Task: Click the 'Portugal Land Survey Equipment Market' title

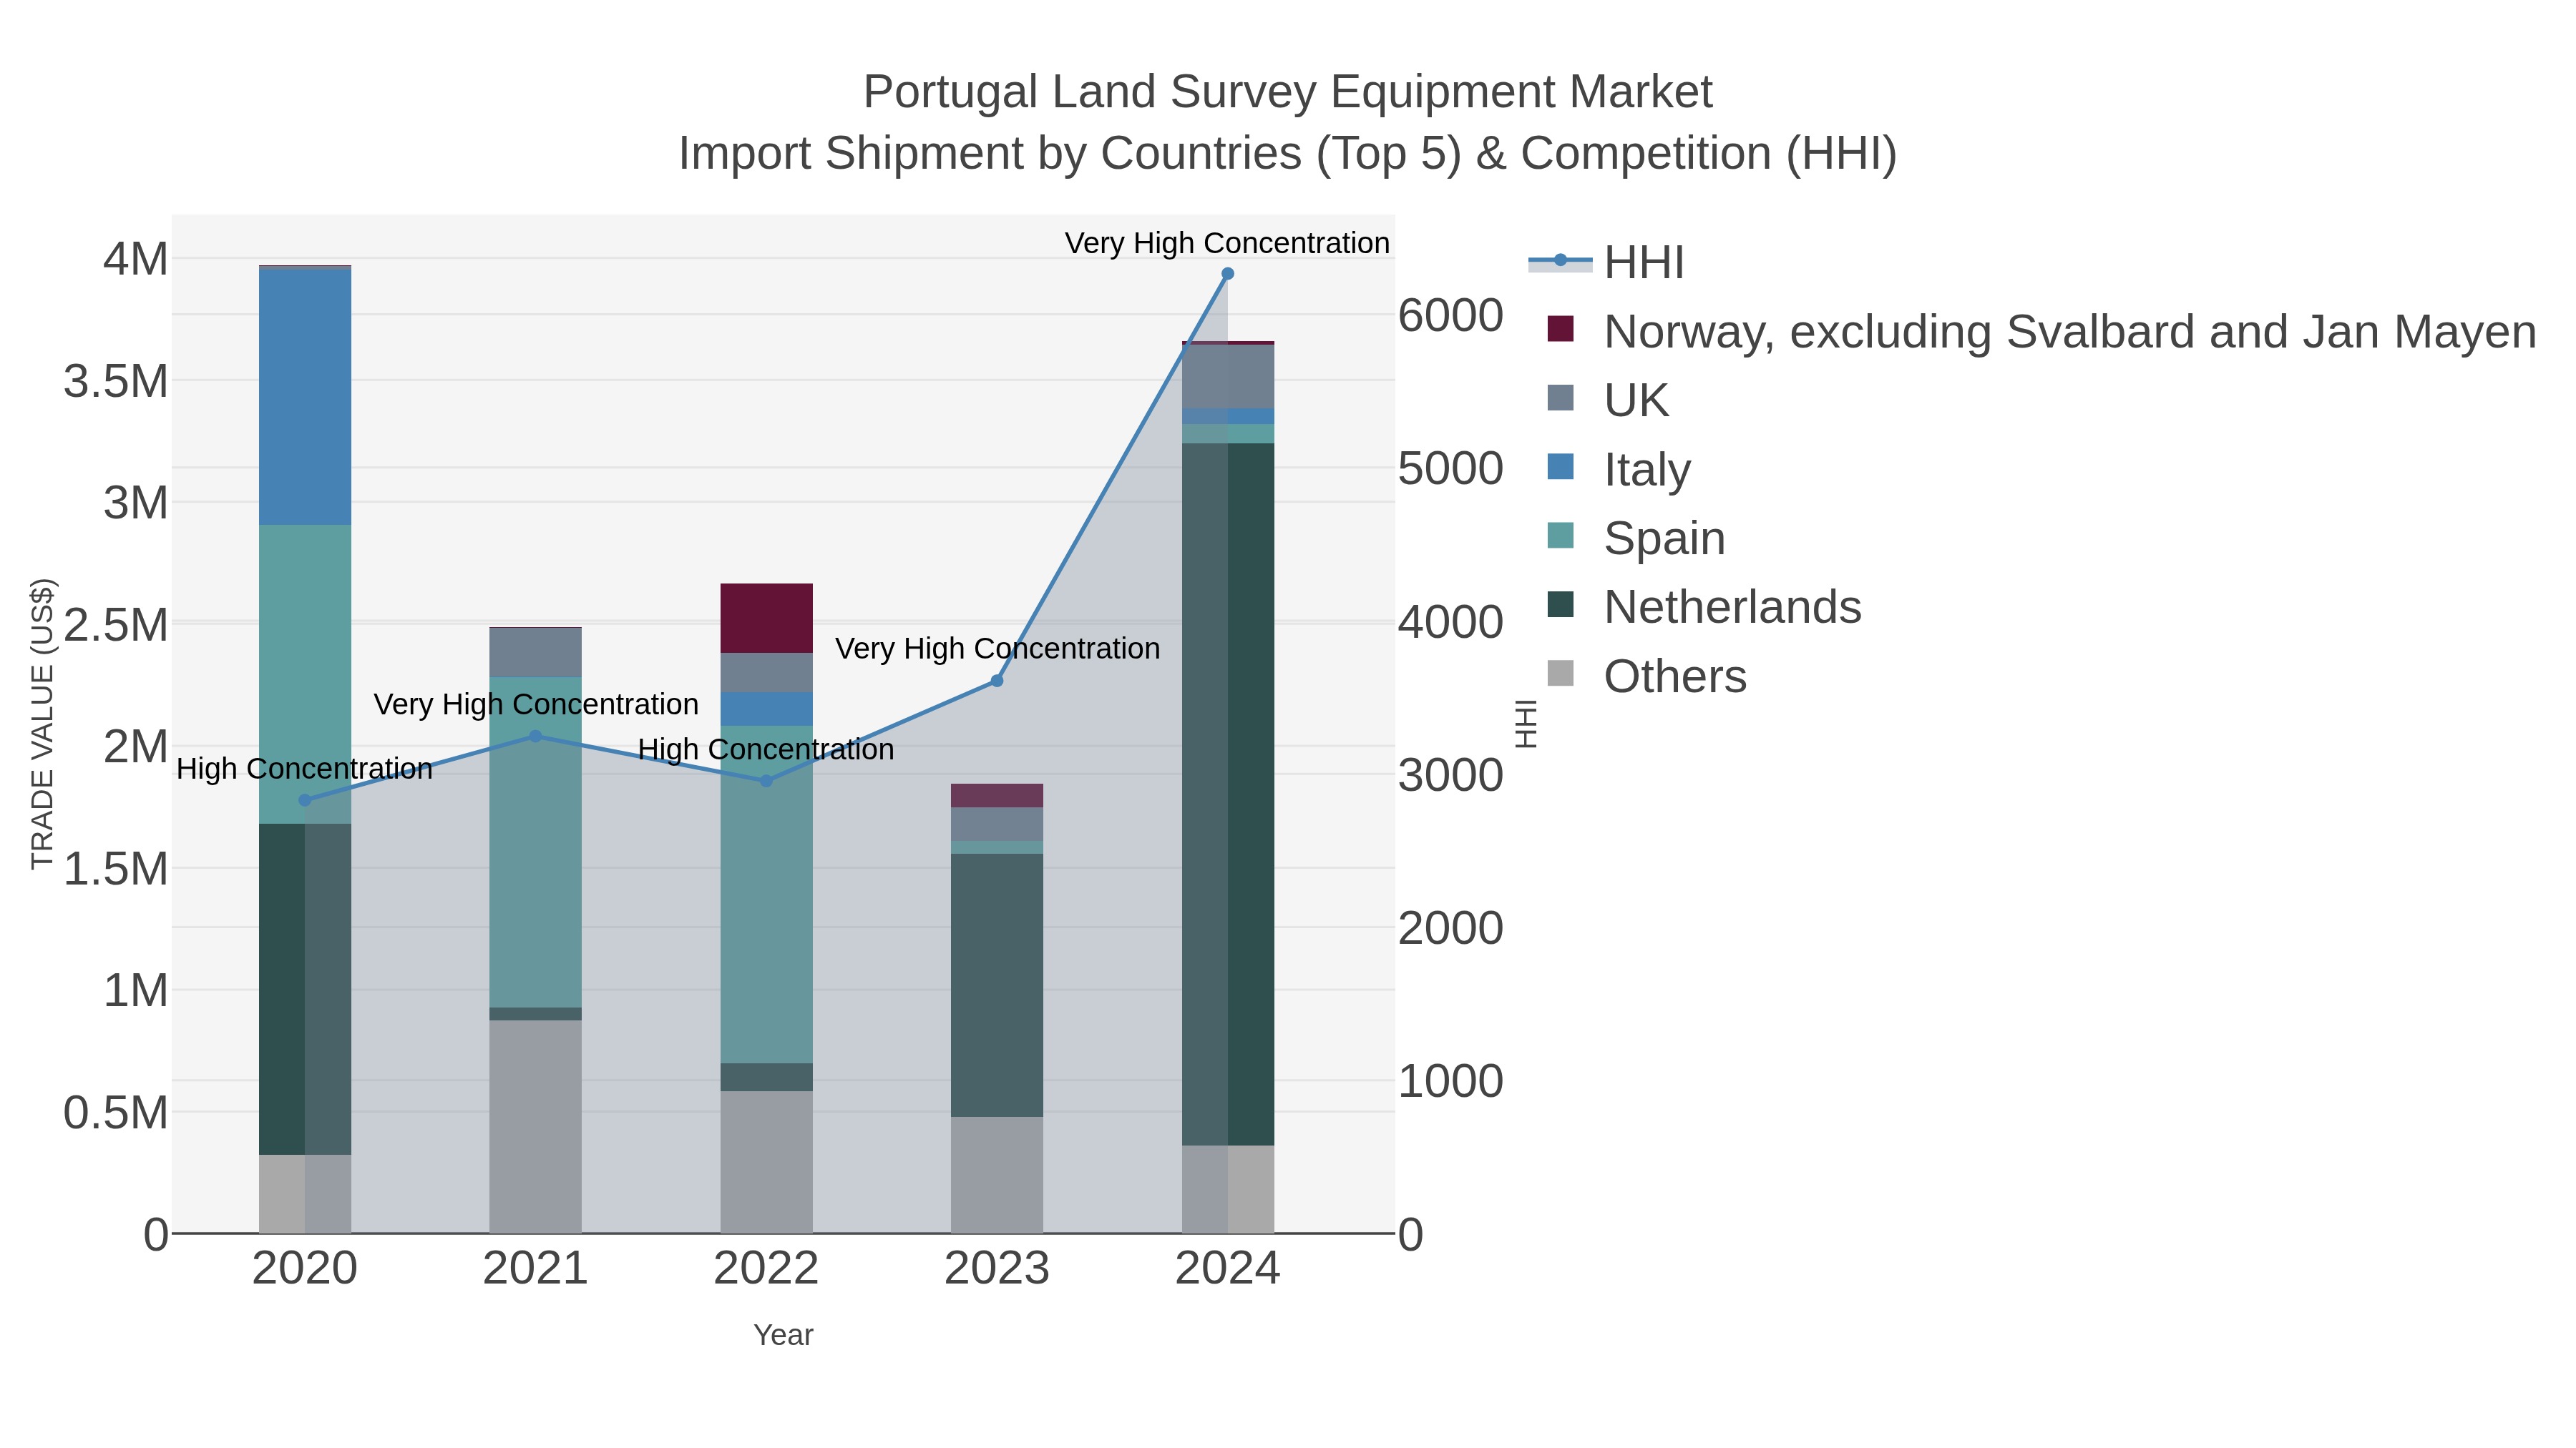Action: (x=1288, y=92)
